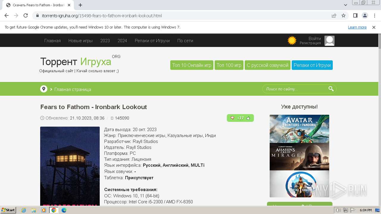This screenshot has width=381, height=214.
Task: Expand the tab search chevron
Action: [346, 5]
